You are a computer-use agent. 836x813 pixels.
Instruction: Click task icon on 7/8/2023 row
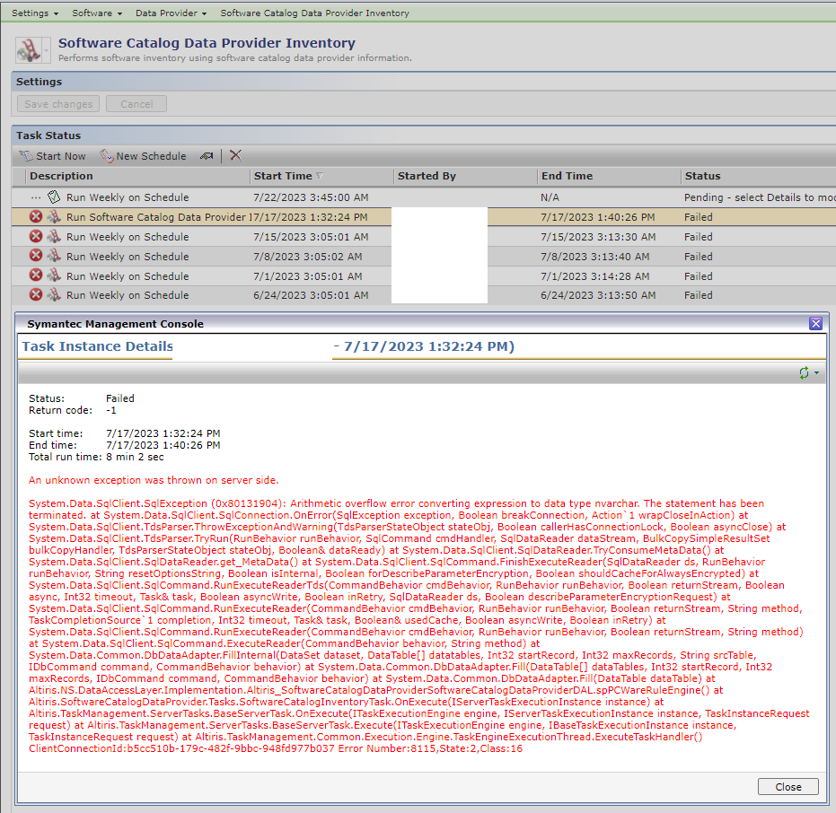pos(54,256)
